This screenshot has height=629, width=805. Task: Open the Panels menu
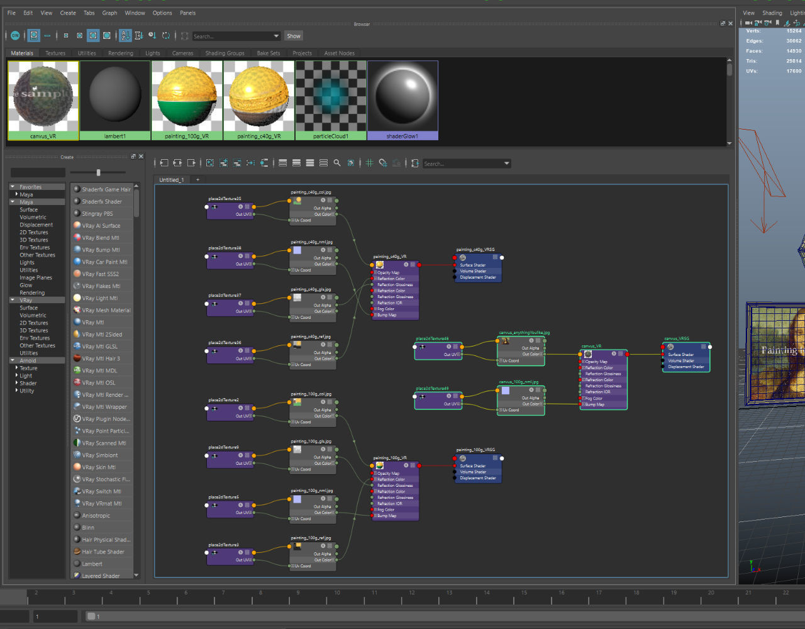[187, 13]
